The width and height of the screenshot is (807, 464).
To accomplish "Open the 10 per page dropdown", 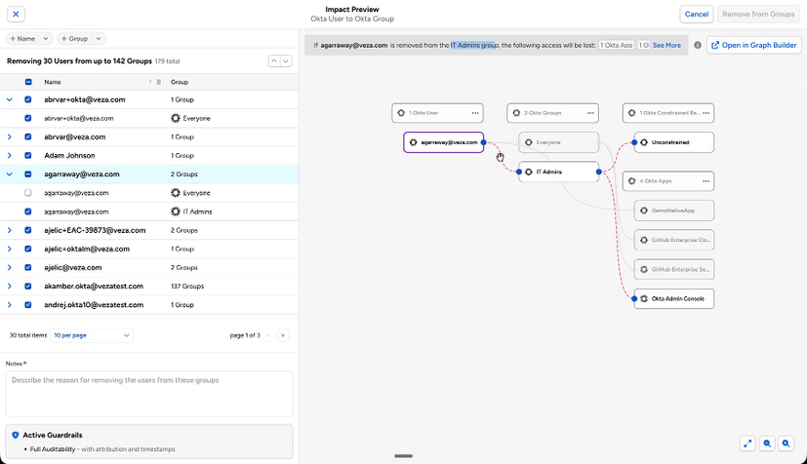I will pyautogui.click(x=91, y=335).
